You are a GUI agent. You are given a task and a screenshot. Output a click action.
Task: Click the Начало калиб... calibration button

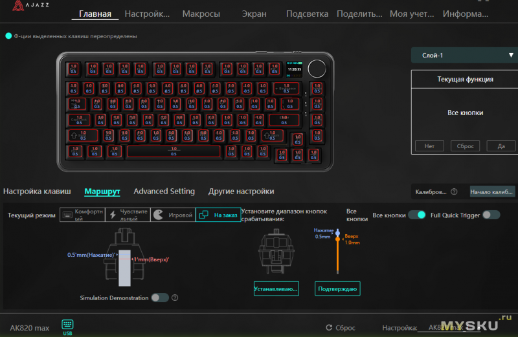point(491,191)
